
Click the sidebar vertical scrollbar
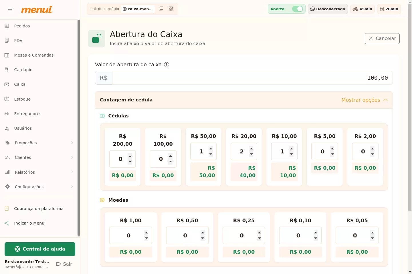tap(79, 128)
